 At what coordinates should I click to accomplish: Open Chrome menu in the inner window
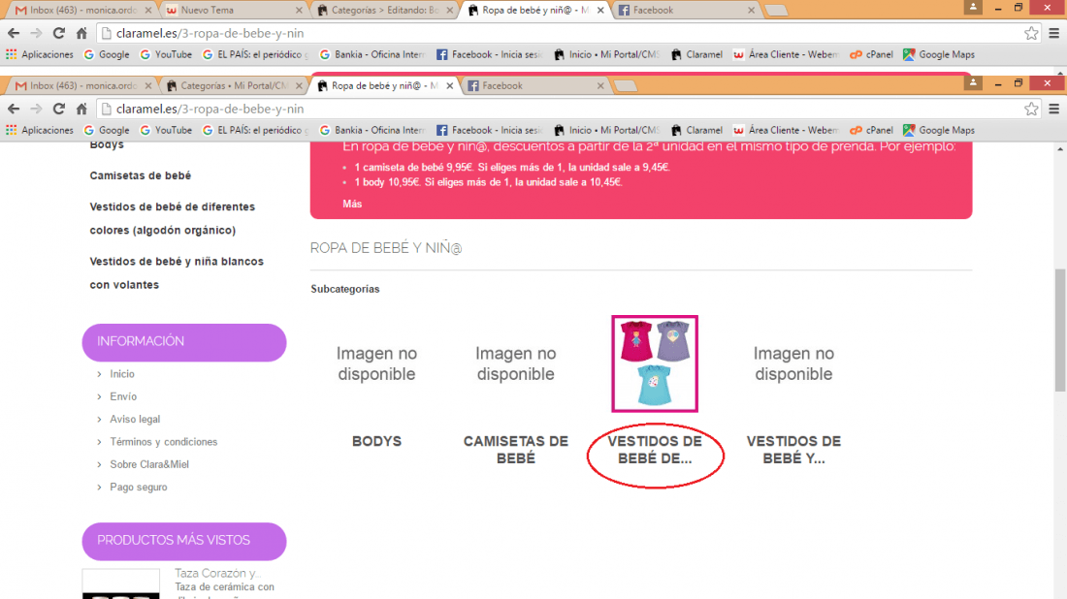pyautogui.click(x=1054, y=109)
